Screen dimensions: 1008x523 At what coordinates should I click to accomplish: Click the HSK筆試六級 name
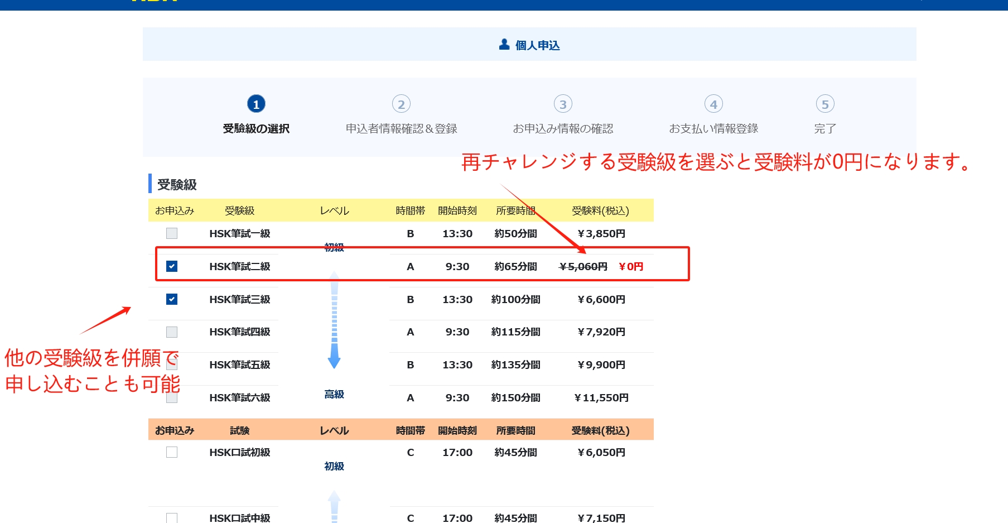point(240,397)
